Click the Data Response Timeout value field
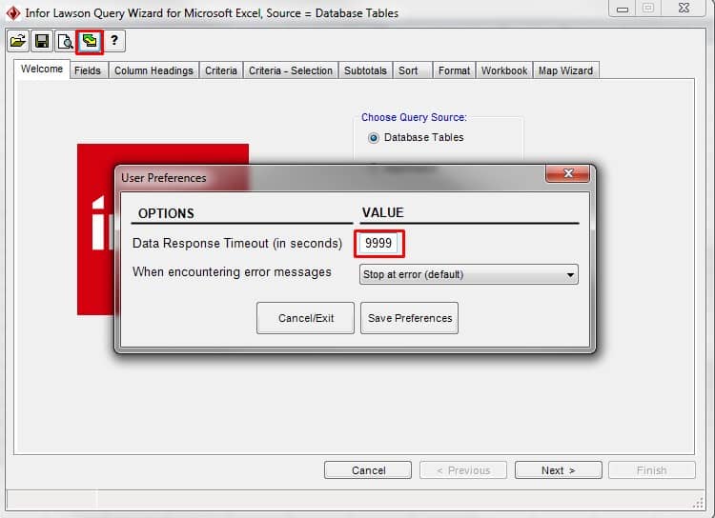The image size is (715, 518). [378, 243]
